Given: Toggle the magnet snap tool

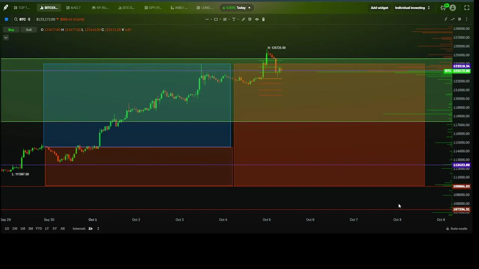Looking at the screenshot, I should [250, 19].
